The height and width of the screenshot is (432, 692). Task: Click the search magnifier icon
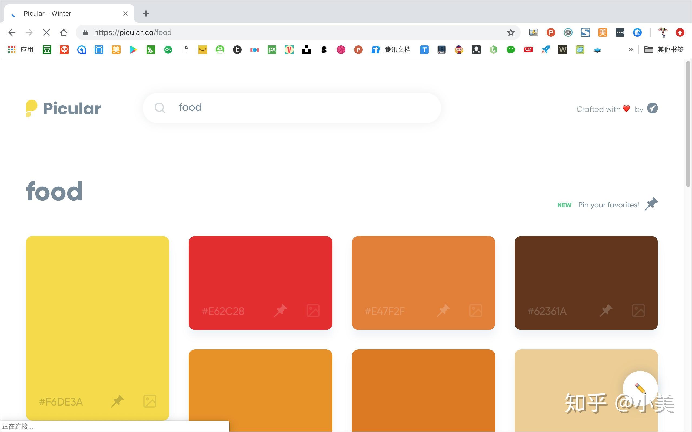click(x=160, y=108)
